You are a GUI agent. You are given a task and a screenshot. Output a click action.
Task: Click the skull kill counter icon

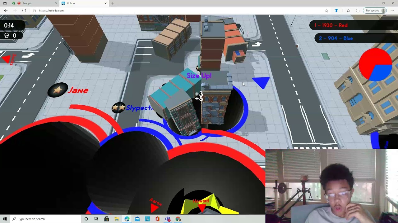coord(7,36)
